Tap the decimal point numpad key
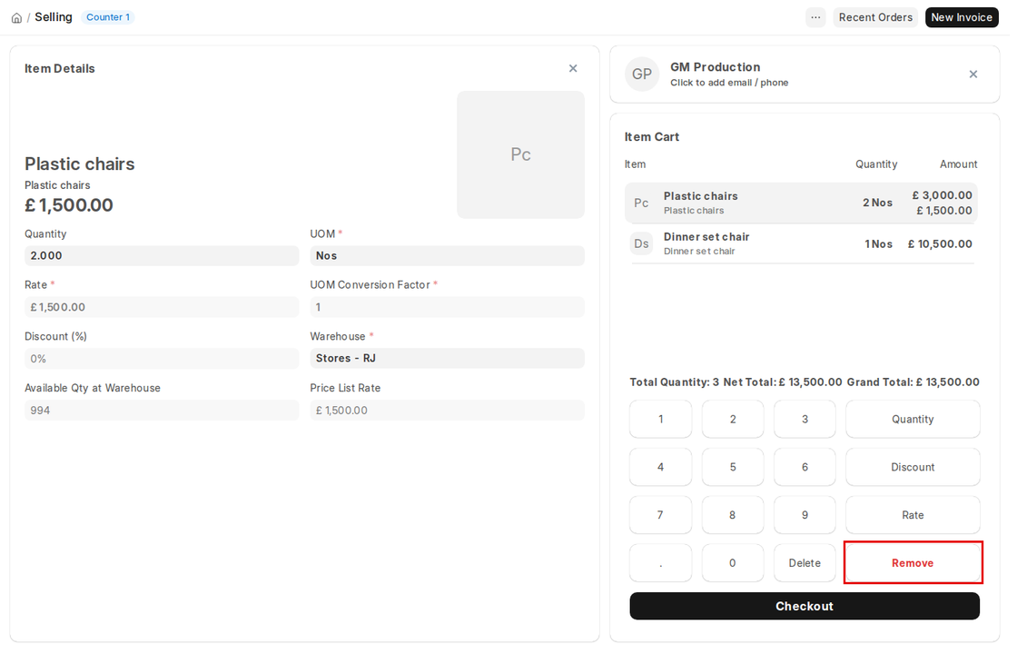This screenshot has width=1017, height=654. (660, 563)
